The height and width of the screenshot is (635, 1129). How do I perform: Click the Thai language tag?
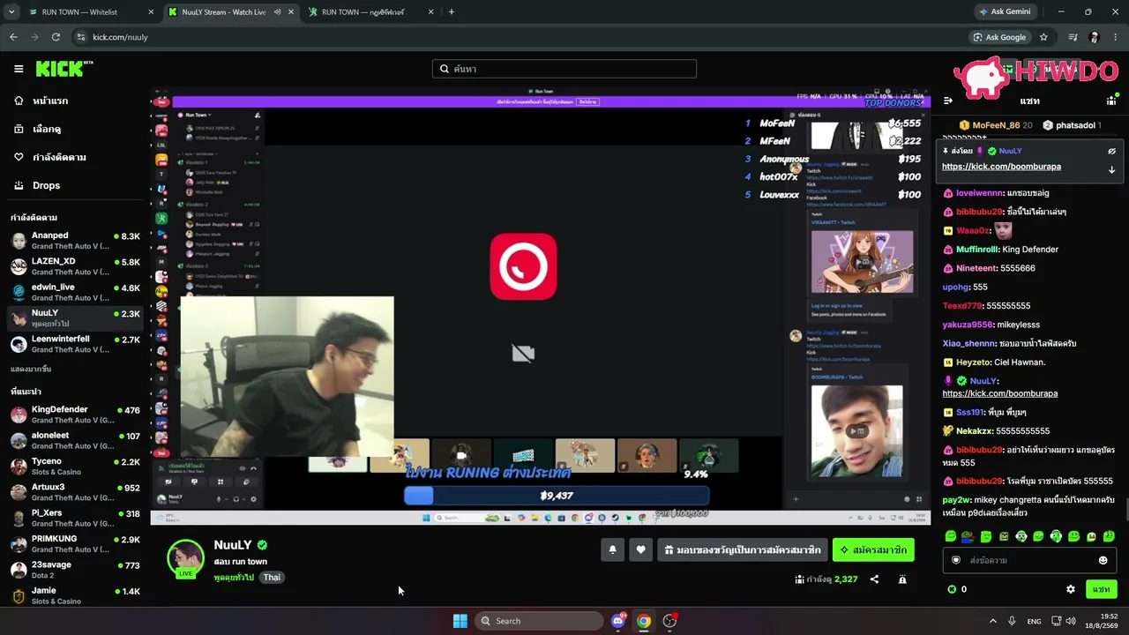click(272, 578)
